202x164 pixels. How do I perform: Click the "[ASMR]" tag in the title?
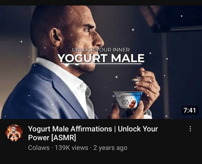(x=64, y=138)
